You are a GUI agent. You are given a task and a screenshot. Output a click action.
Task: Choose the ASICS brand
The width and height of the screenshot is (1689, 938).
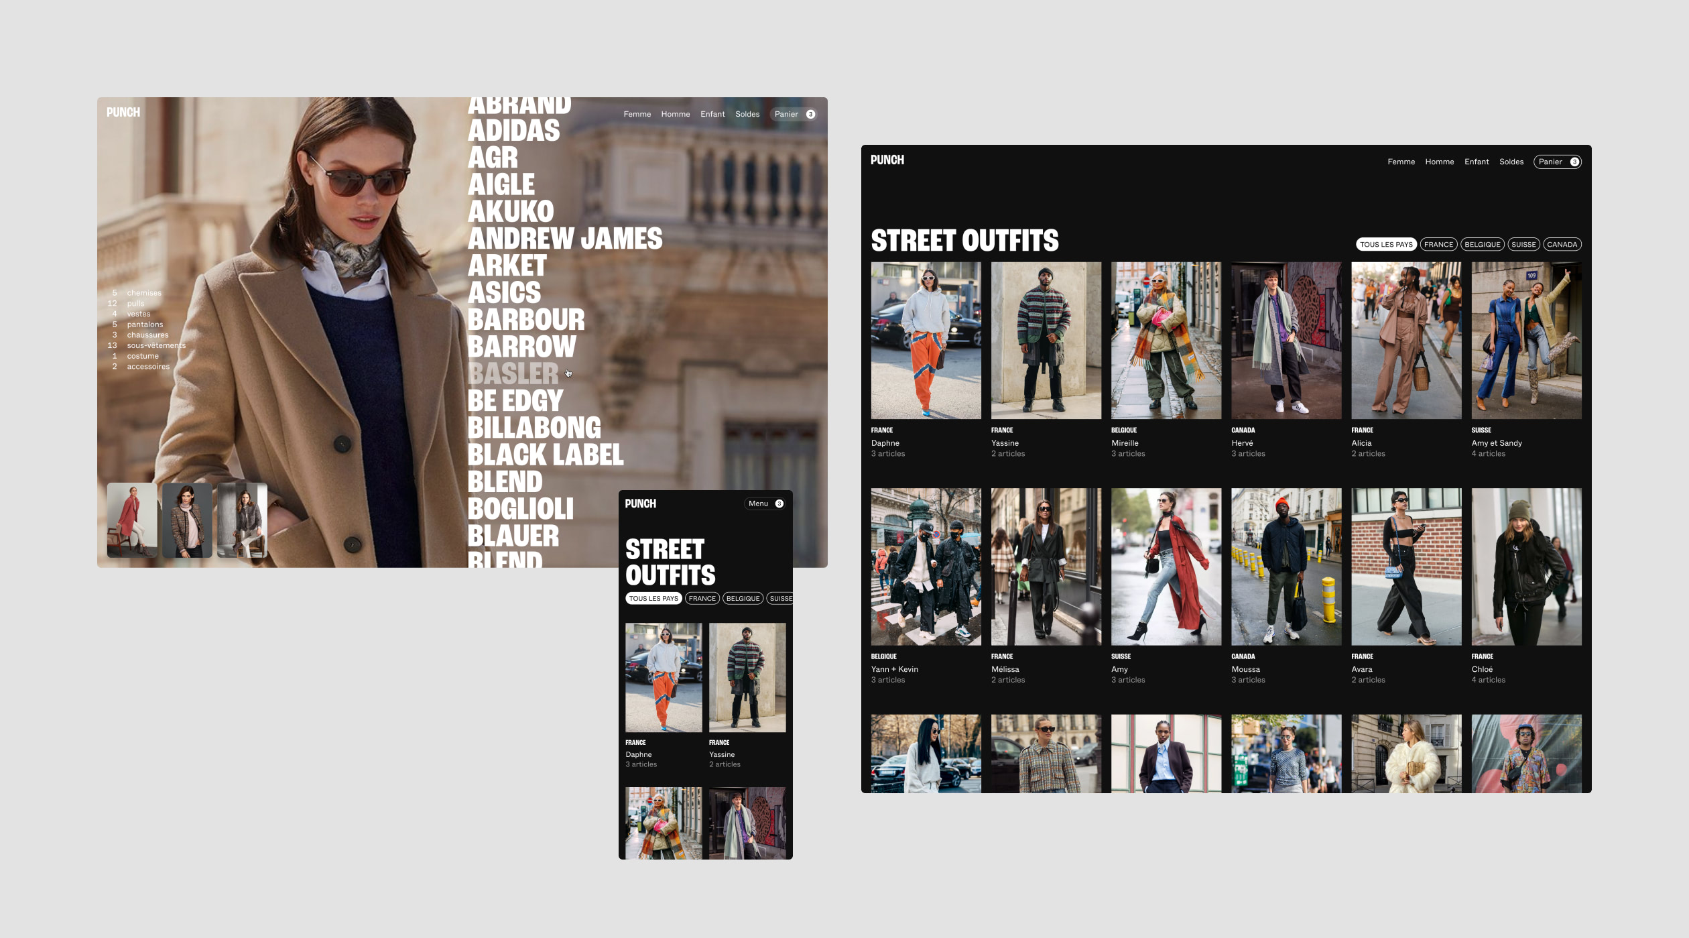coord(504,292)
